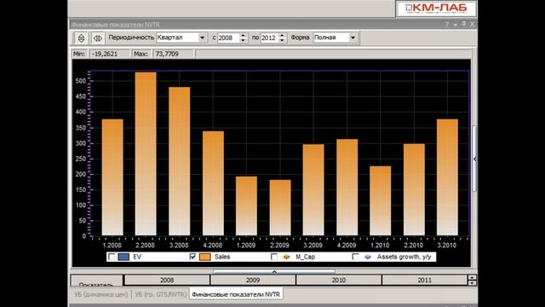Screen dimensions: 545x307
Task: Open the panel options arrow menu
Action: pyautogui.click(x=455, y=25)
